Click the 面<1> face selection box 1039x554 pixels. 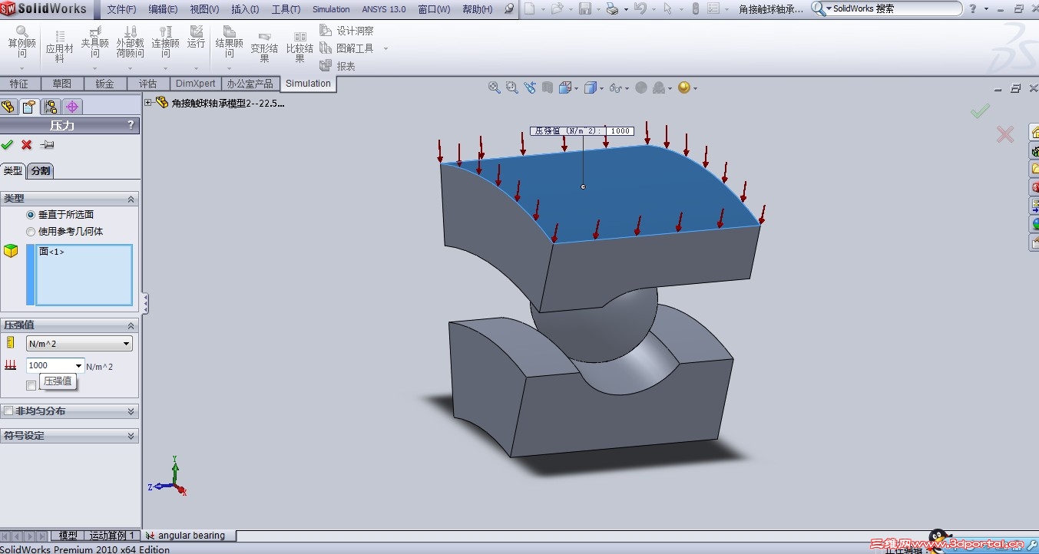(84, 275)
